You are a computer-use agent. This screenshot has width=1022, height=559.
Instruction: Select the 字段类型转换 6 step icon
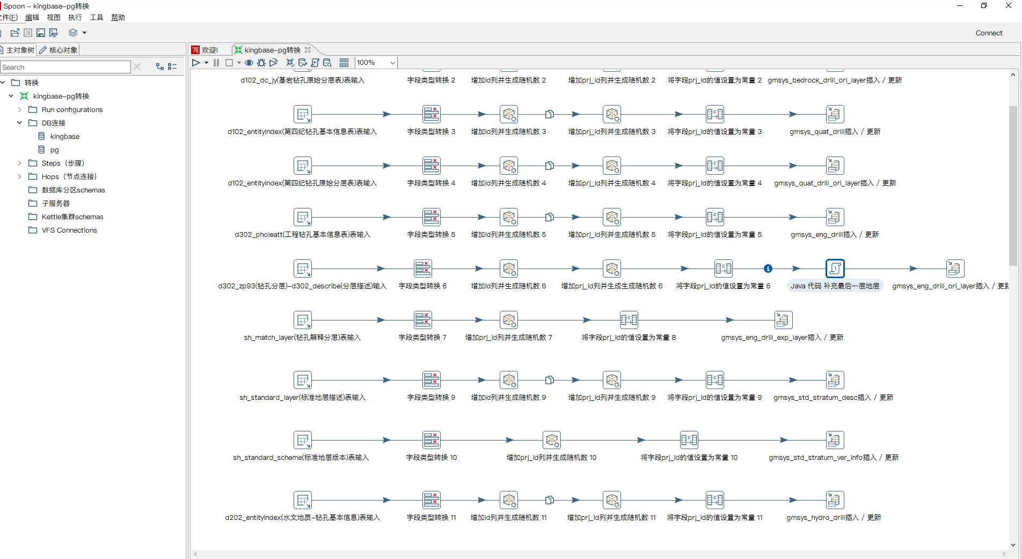[x=423, y=269]
